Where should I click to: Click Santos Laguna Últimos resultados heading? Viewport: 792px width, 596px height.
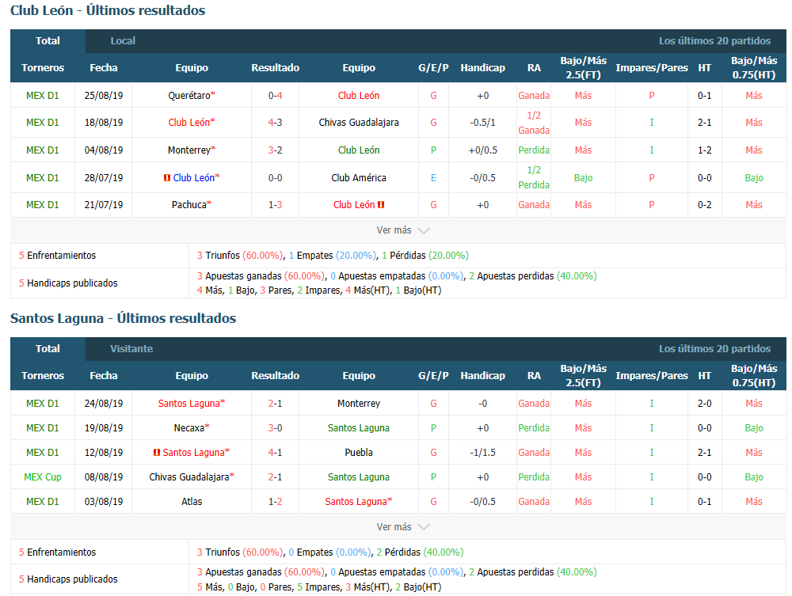coord(124,318)
